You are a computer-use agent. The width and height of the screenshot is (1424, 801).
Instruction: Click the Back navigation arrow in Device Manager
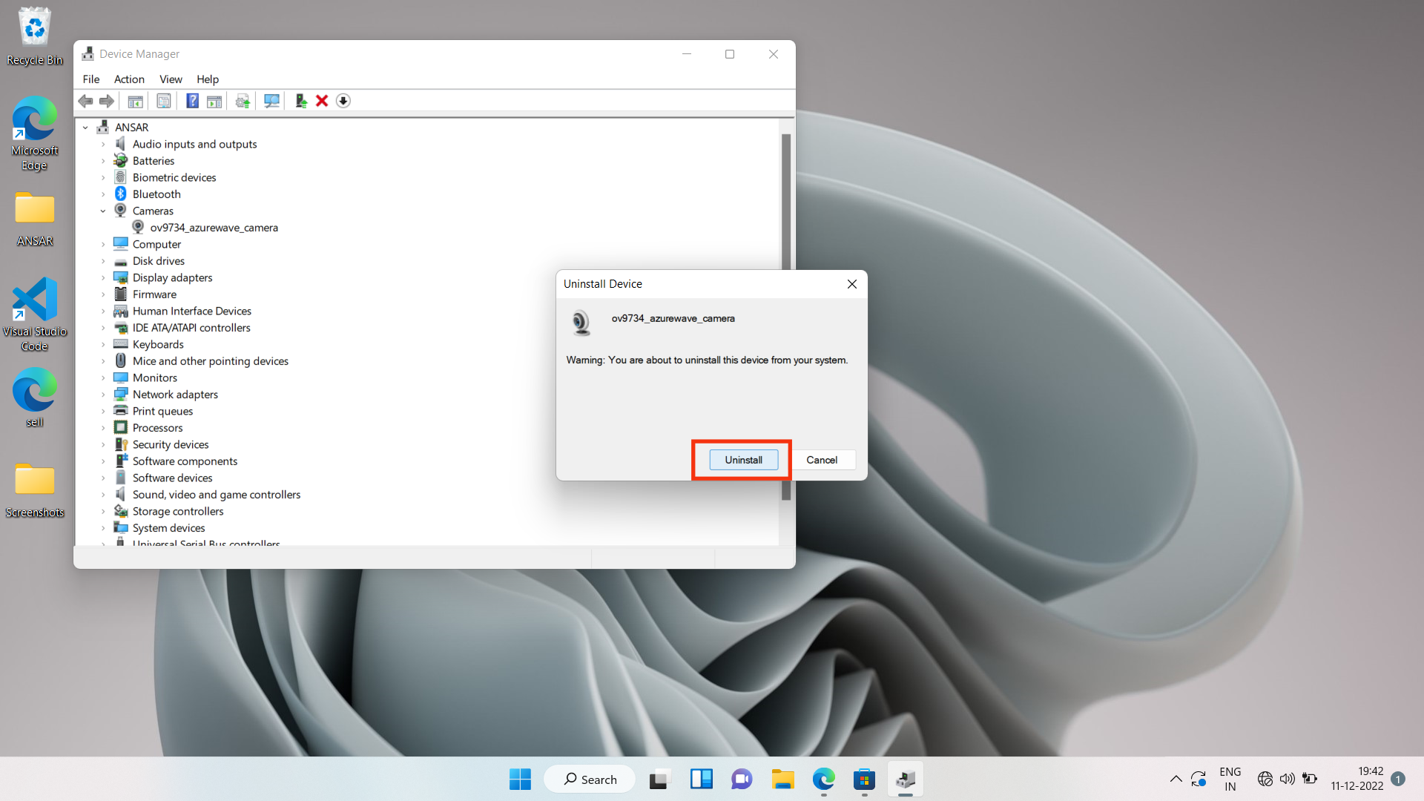(x=85, y=101)
